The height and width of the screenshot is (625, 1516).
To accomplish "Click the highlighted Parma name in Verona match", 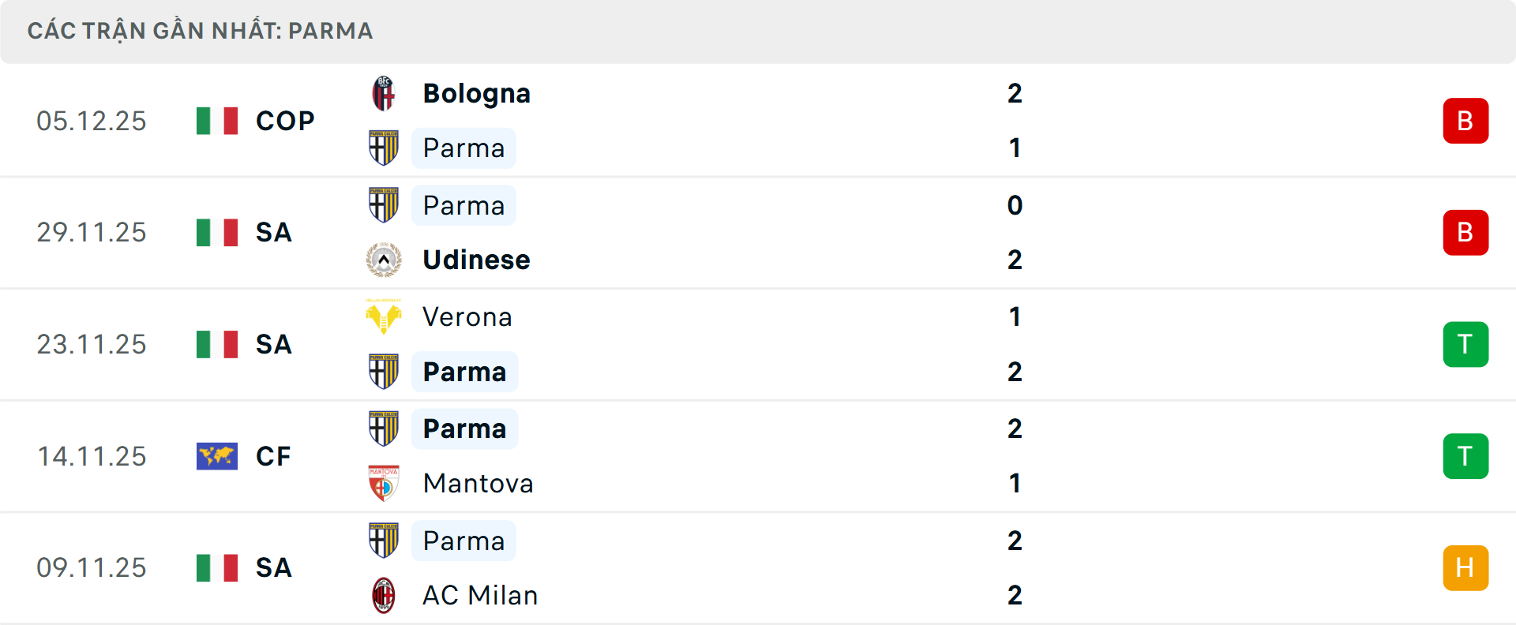I will pos(464,371).
